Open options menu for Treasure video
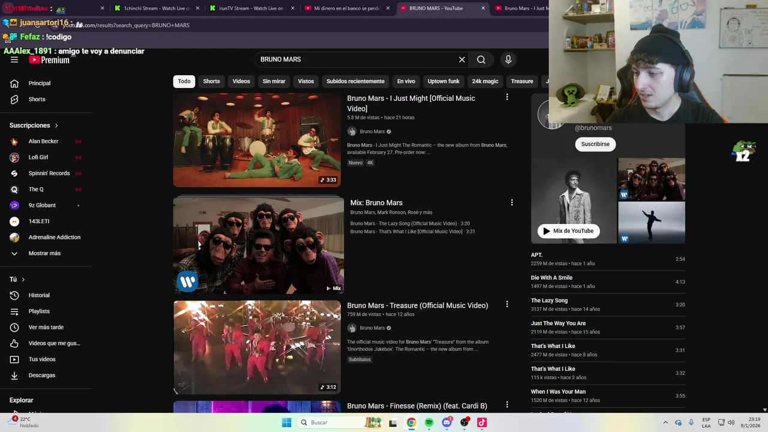768x432 pixels. tap(507, 304)
